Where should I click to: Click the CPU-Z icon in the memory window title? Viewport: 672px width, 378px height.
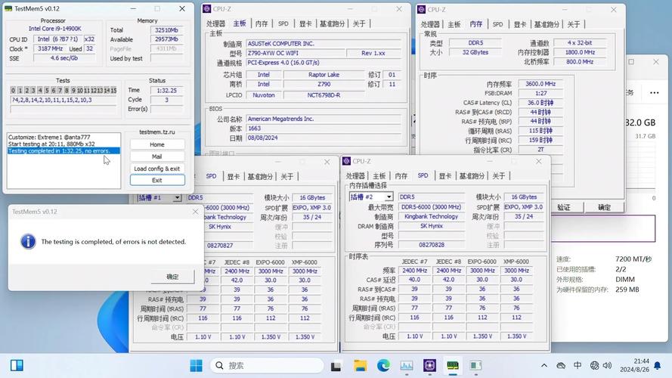click(421, 9)
